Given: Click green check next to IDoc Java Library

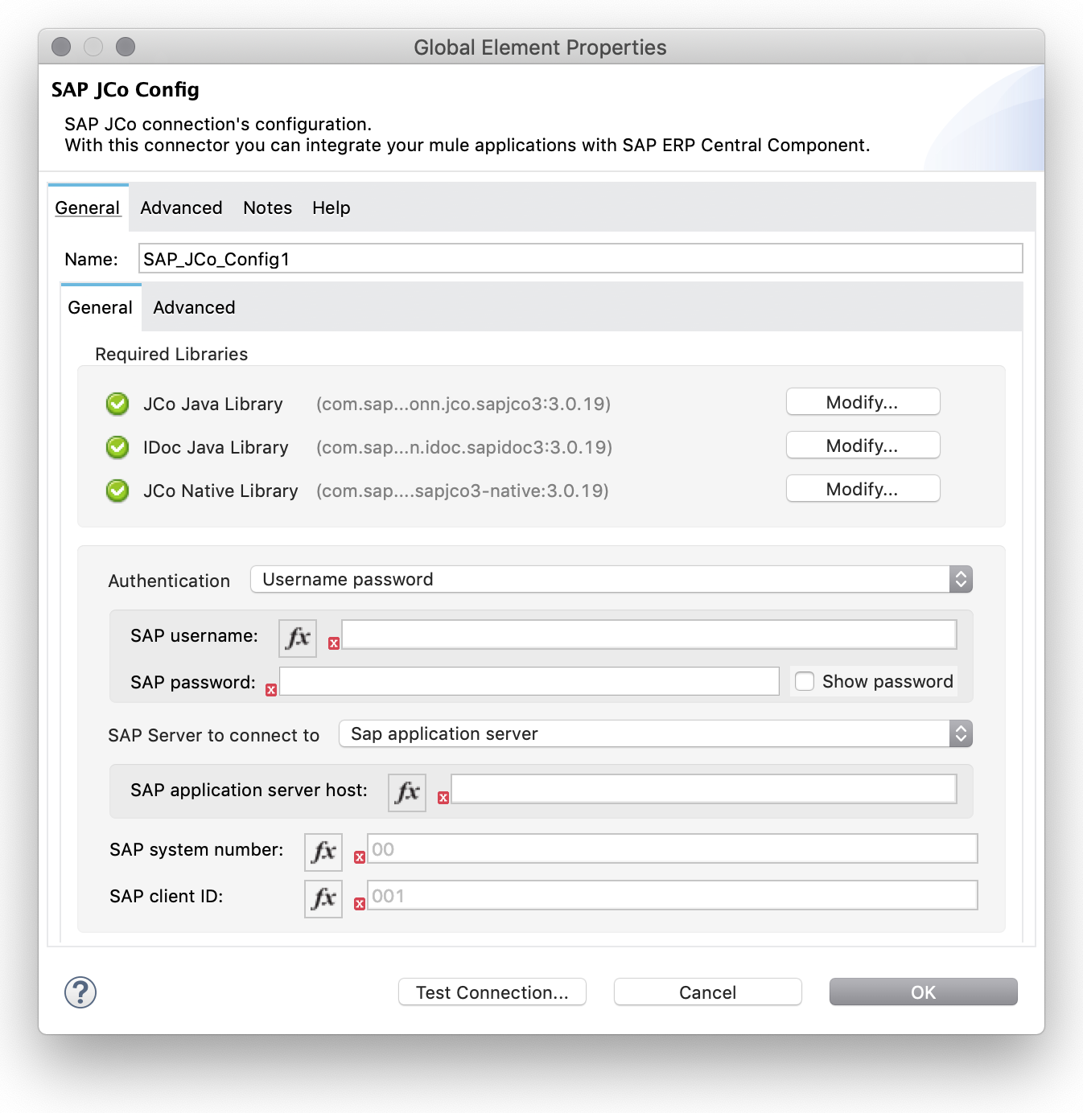Looking at the screenshot, I should point(117,447).
